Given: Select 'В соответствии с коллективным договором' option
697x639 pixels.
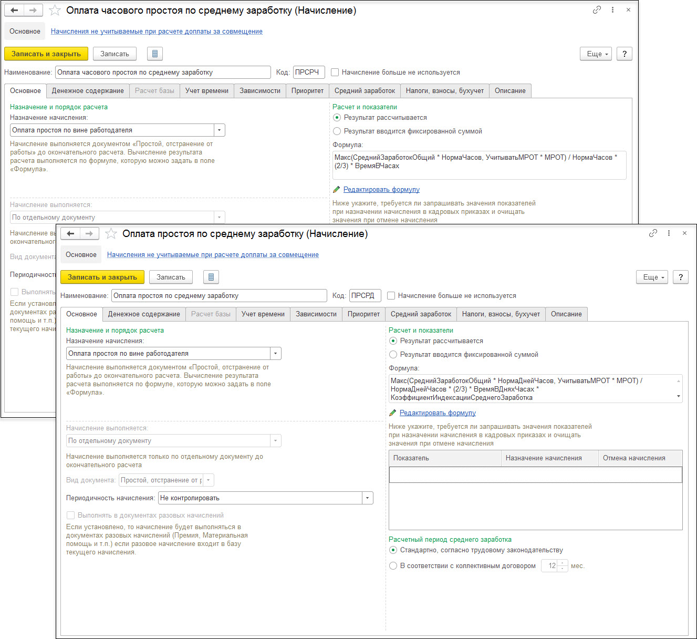Looking at the screenshot, I should pos(393,566).
